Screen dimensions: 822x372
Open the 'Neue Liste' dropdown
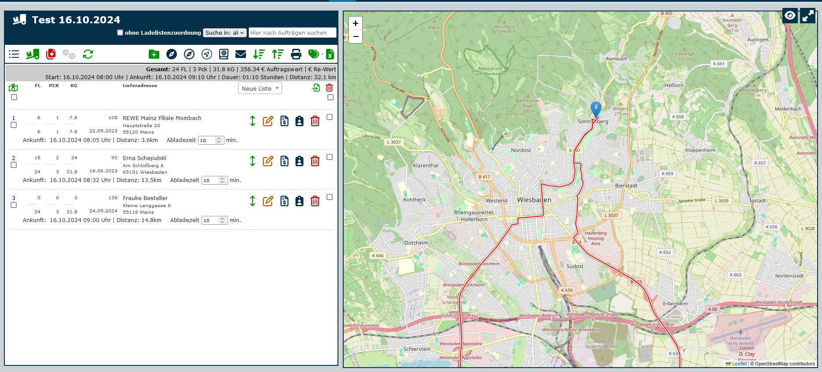260,88
